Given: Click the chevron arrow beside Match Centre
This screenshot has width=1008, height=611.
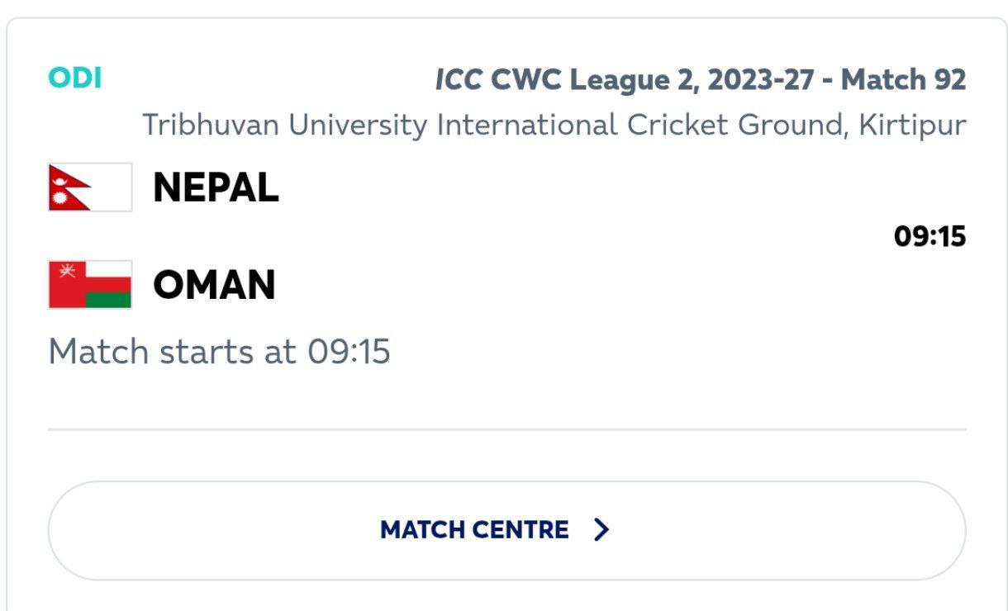Looking at the screenshot, I should 602,529.
